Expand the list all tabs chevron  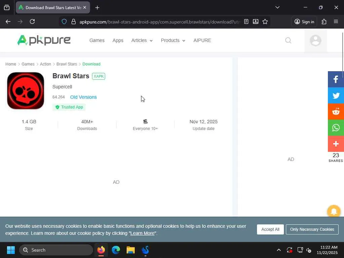[x=277, y=7]
